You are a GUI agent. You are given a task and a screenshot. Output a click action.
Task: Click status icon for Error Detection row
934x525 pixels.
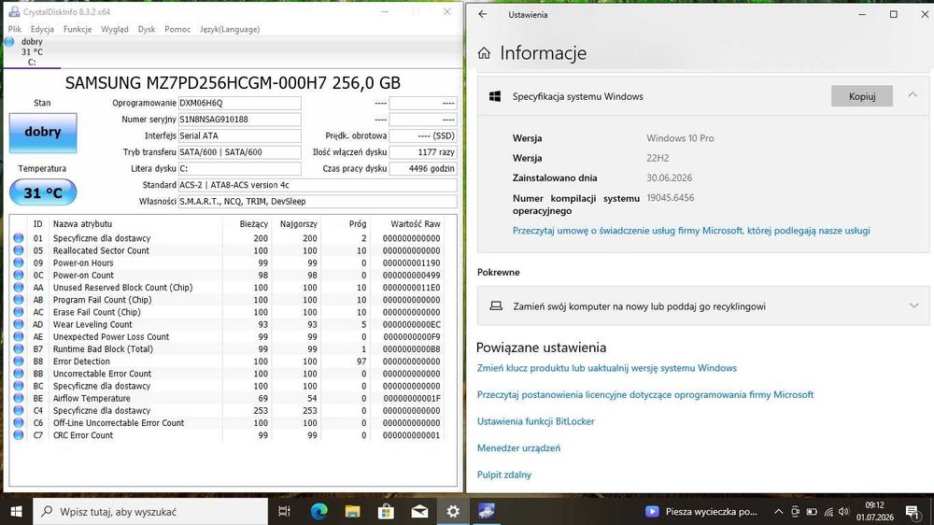click(19, 362)
